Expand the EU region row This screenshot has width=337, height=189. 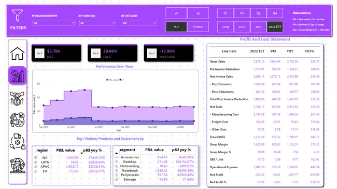36,171
